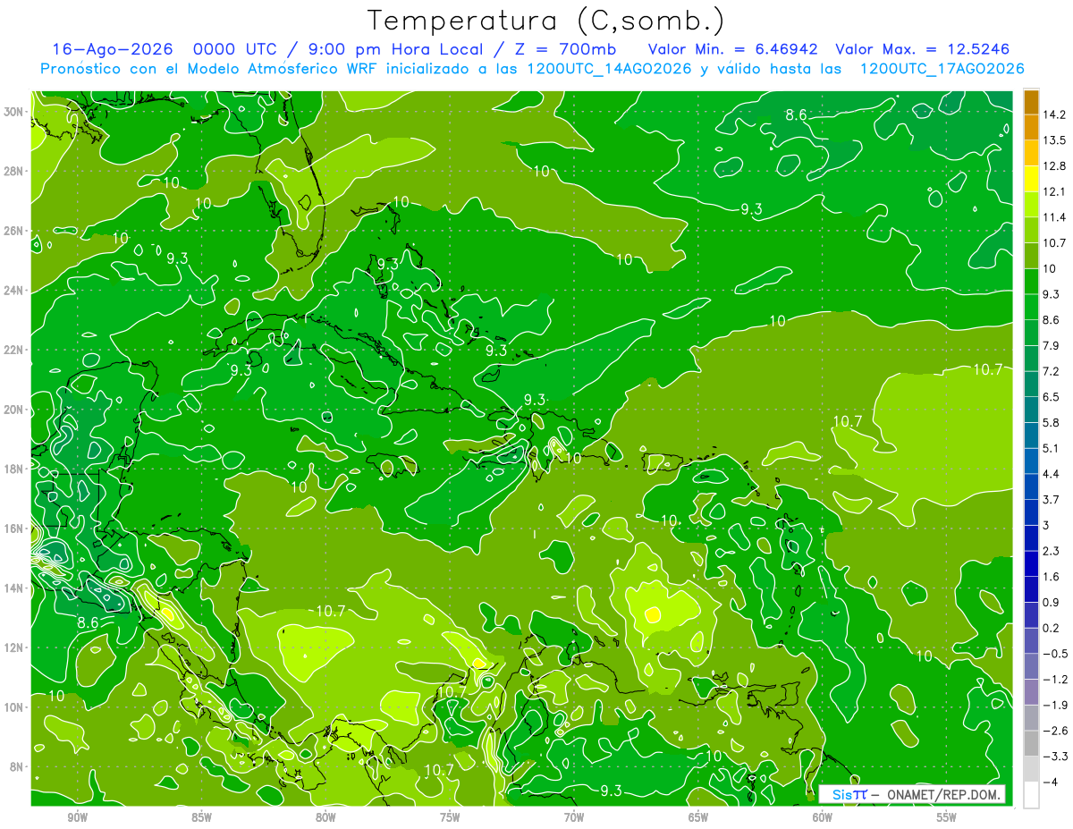Click the colorbar value "6.5"
Viewport: 1073px width, 829px height.
(x=1052, y=396)
